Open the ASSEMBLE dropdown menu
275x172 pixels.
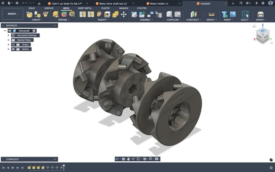146,20
